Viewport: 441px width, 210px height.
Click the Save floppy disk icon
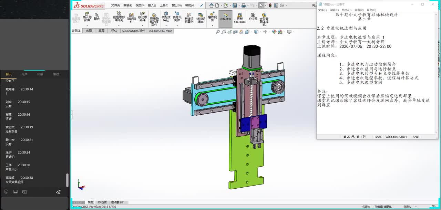[235, 5]
